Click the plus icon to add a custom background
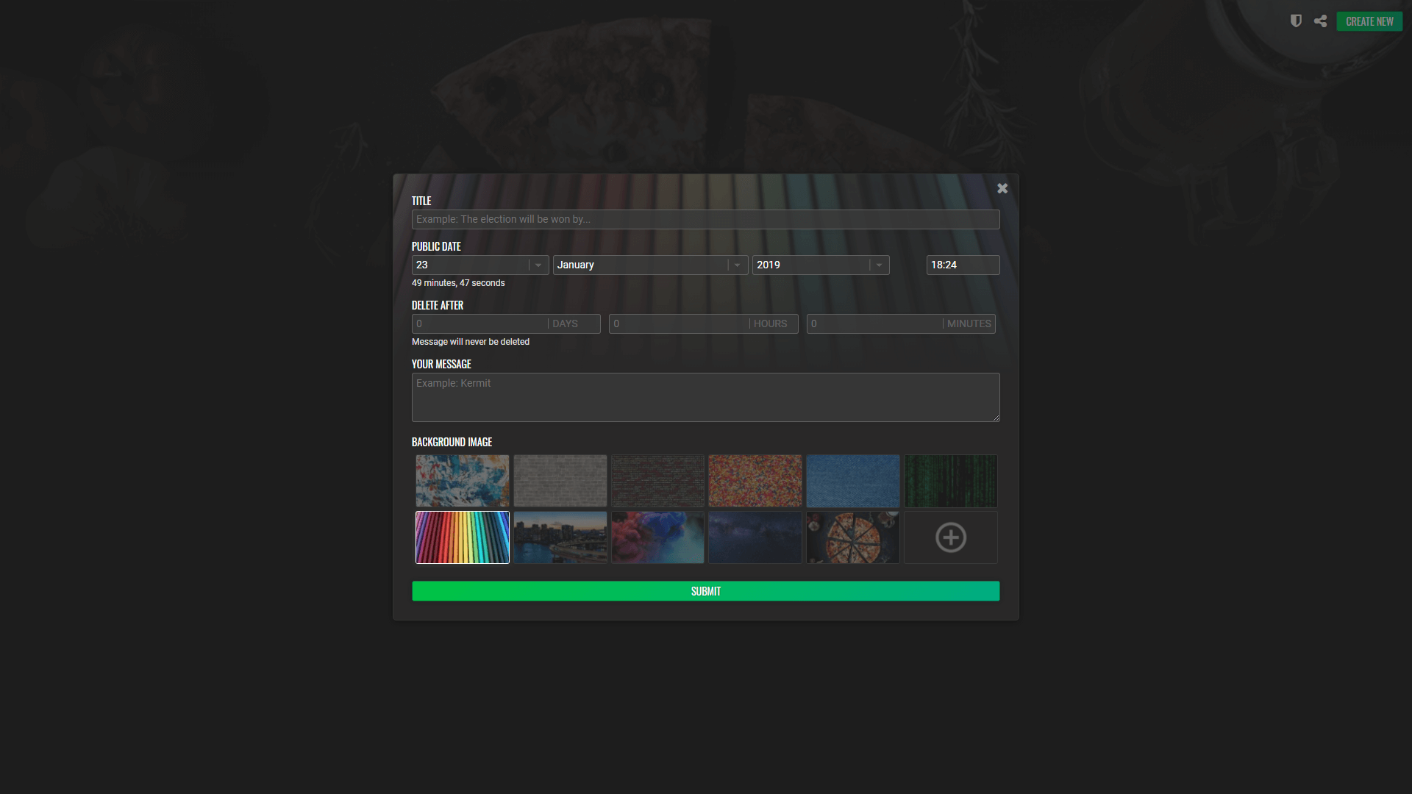Image resolution: width=1412 pixels, height=794 pixels. [x=950, y=537]
